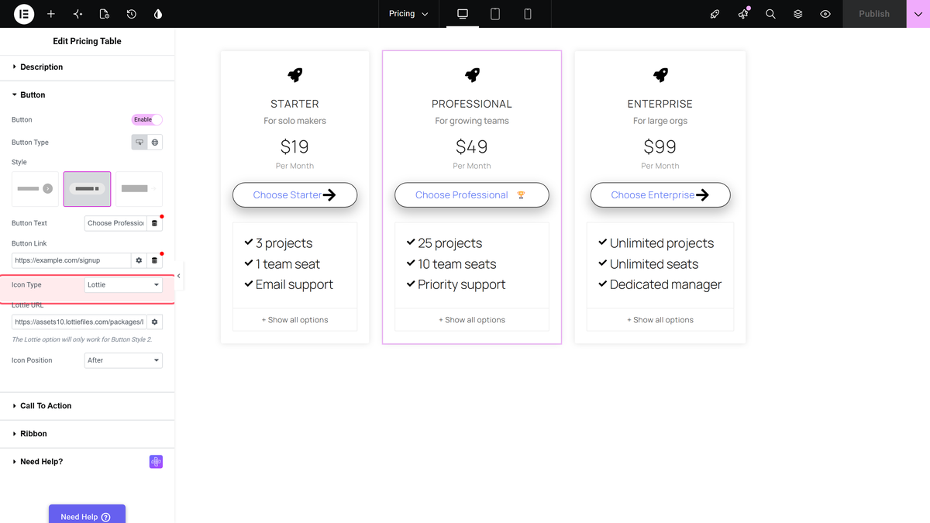Open gear options beside Lottie URL

pyautogui.click(x=155, y=322)
